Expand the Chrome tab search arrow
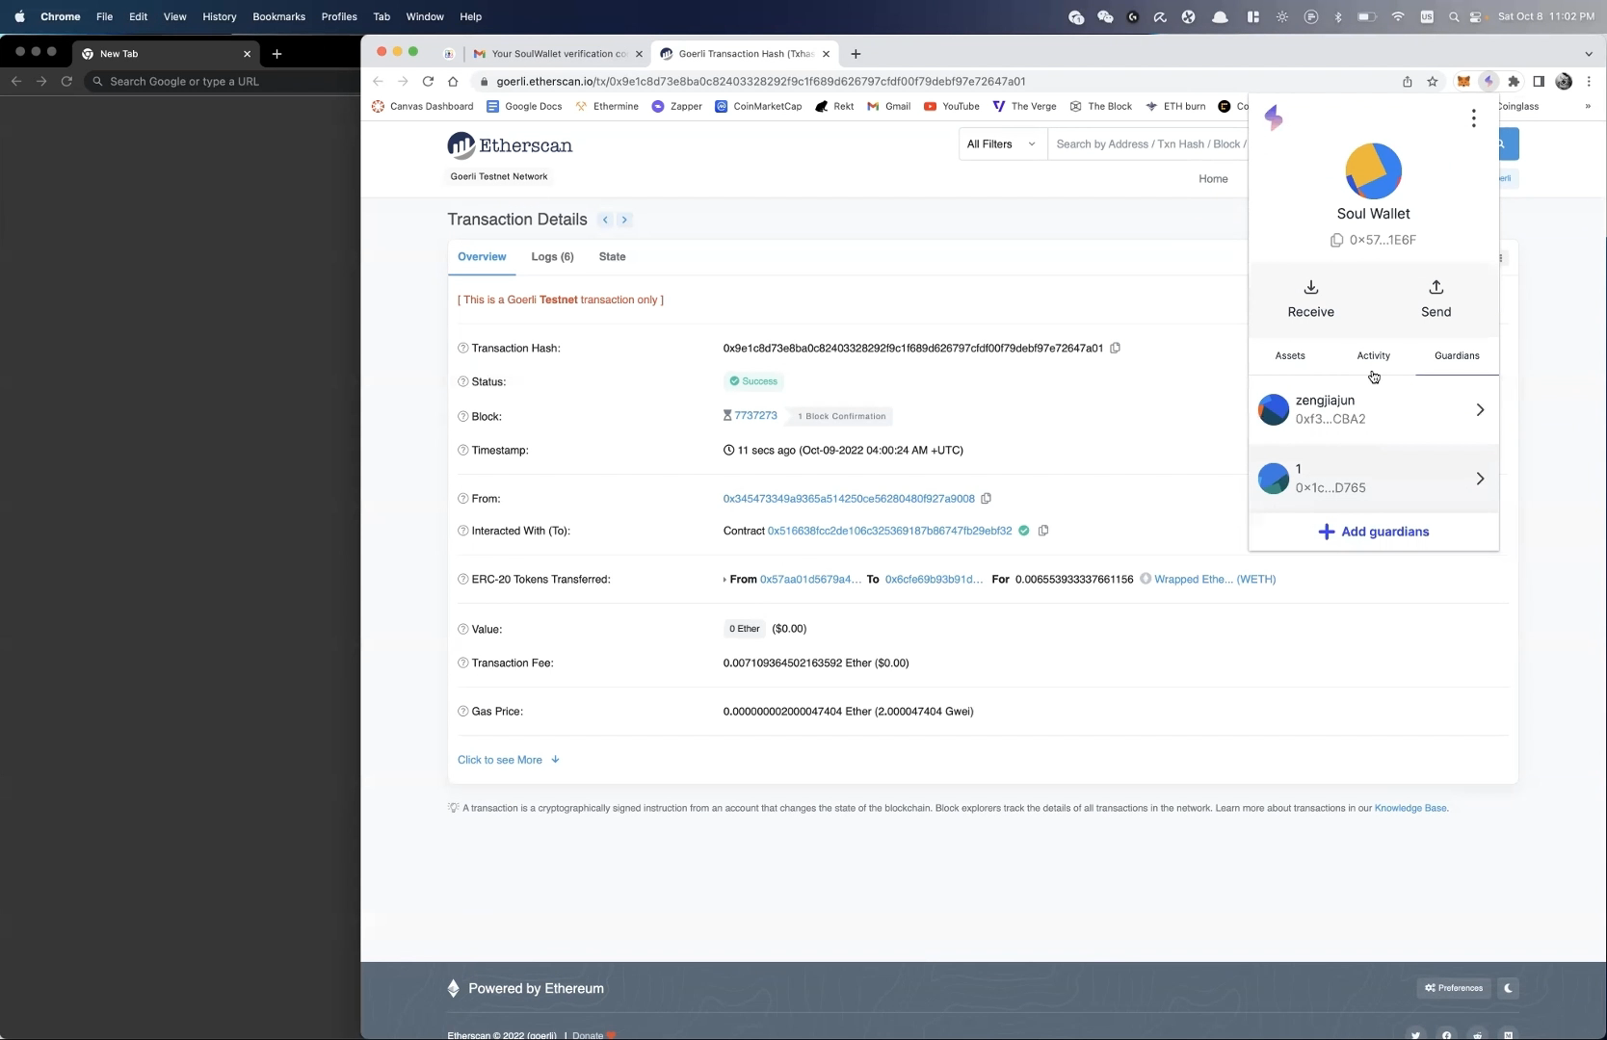 pyautogui.click(x=1589, y=53)
